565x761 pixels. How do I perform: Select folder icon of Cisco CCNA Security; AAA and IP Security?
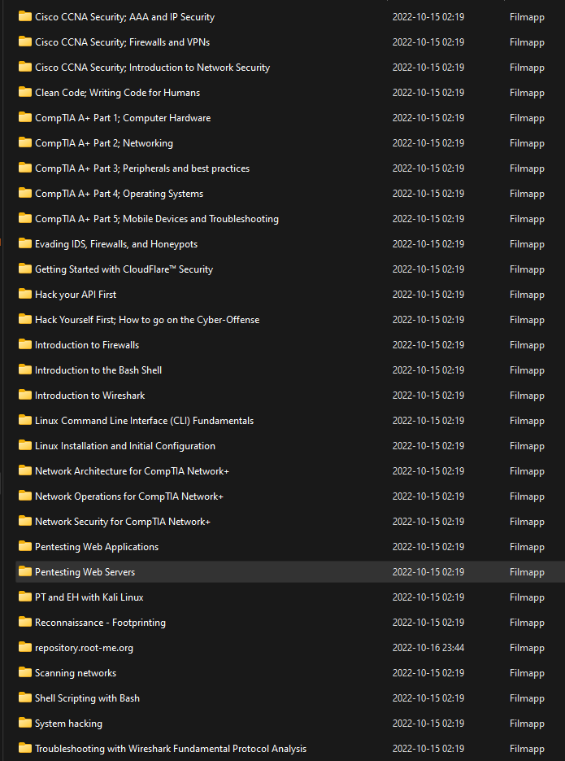(x=25, y=16)
